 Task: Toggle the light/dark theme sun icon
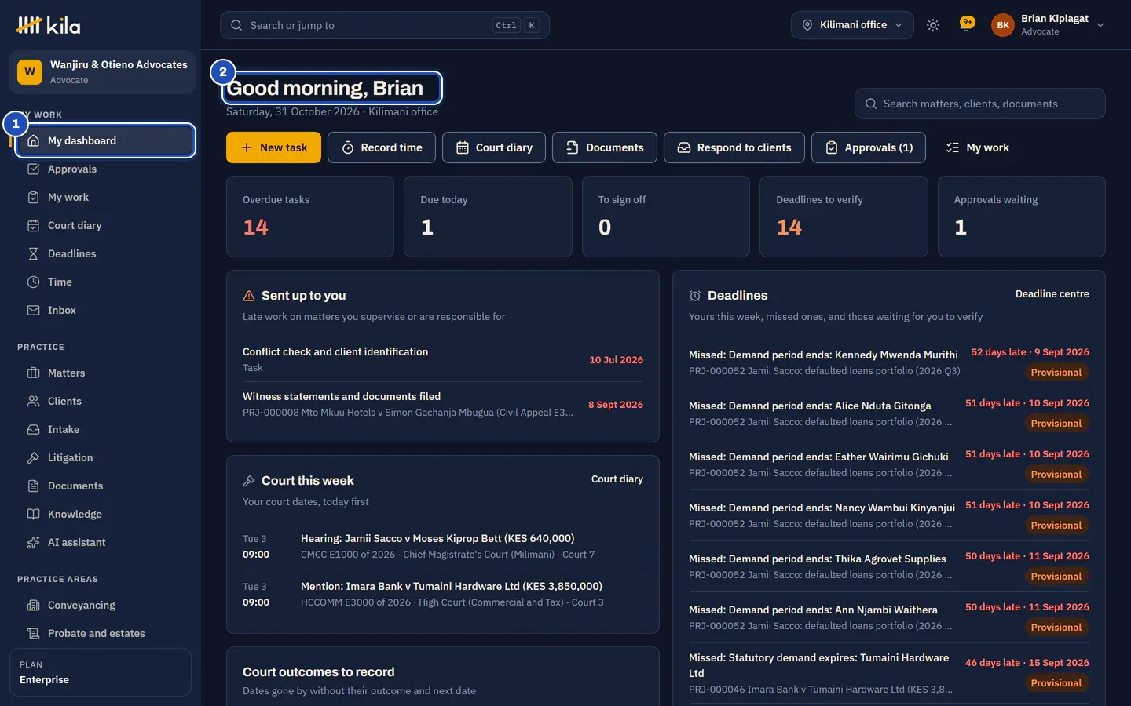[933, 25]
